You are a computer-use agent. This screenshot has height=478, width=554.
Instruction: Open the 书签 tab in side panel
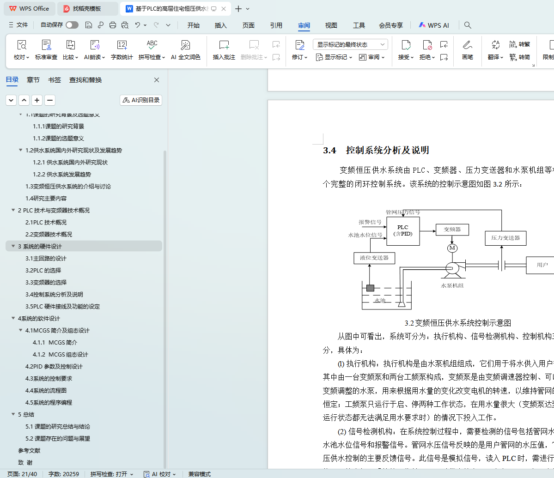point(55,80)
